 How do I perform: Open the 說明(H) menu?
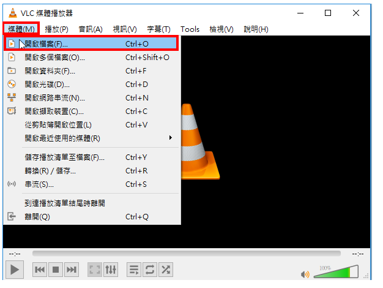point(256,29)
